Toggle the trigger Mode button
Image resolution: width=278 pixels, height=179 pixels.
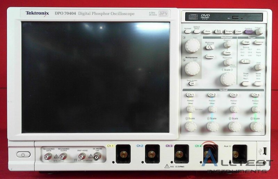click(258, 83)
